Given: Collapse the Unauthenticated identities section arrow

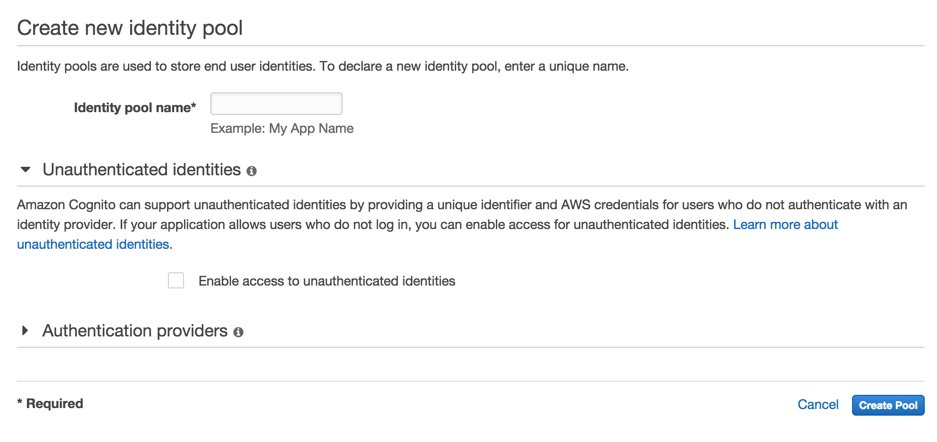Looking at the screenshot, I should [x=25, y=170].
